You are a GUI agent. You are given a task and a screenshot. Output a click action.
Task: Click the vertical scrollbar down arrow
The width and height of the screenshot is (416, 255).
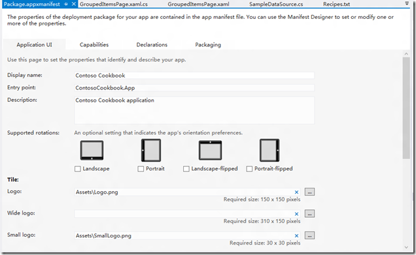click(x=406, y=248)
